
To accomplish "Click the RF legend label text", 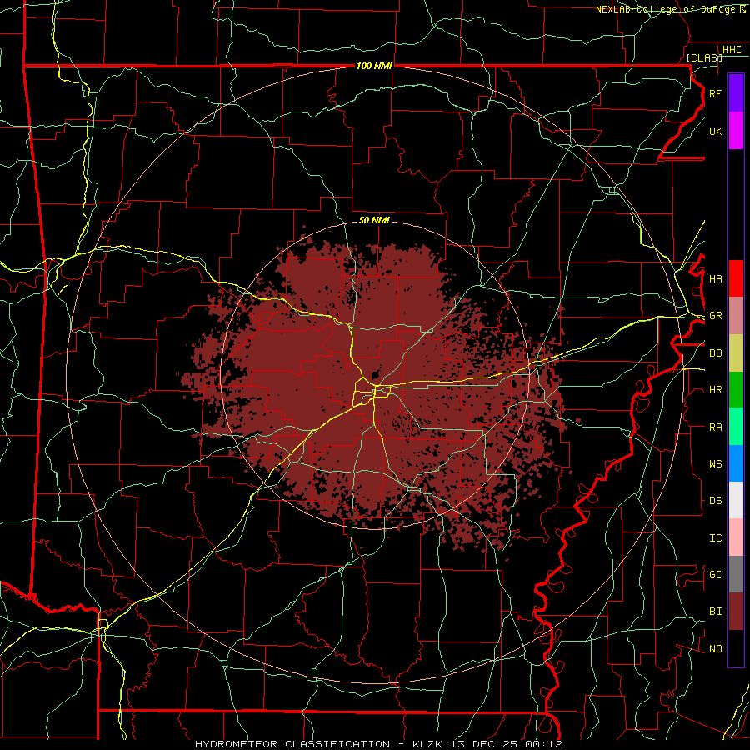I will click(x=715, y=93).
